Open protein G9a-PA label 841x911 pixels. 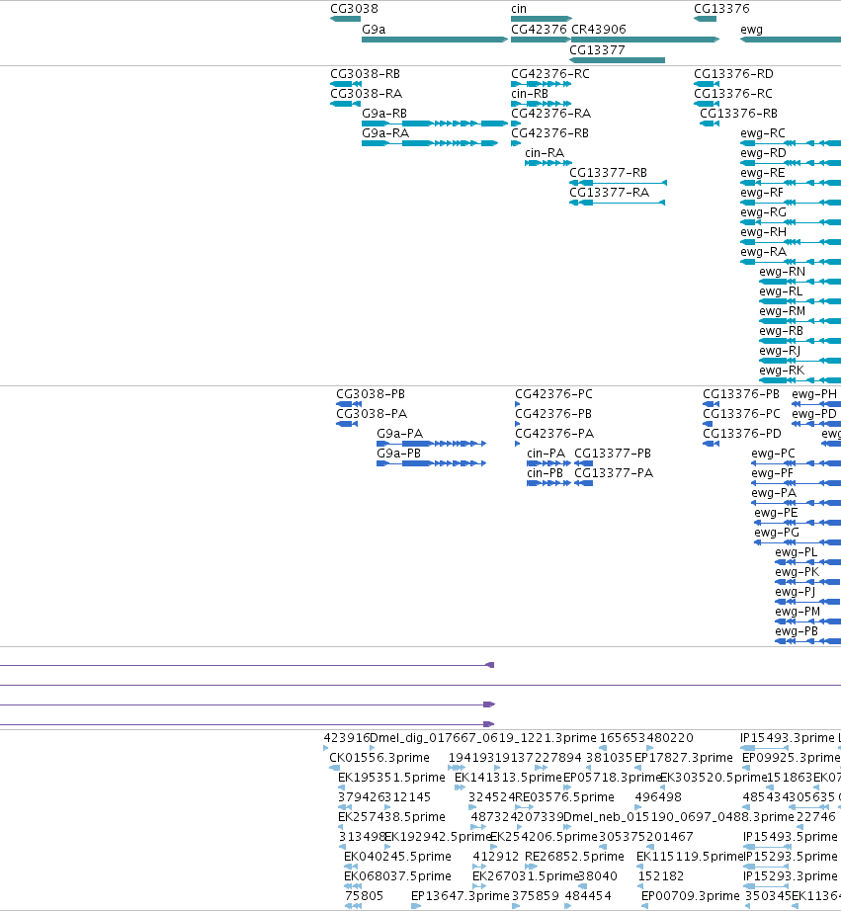400,434
